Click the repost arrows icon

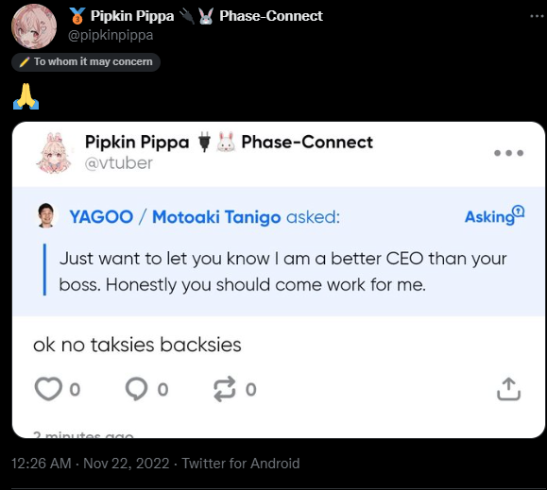[225, 389]
